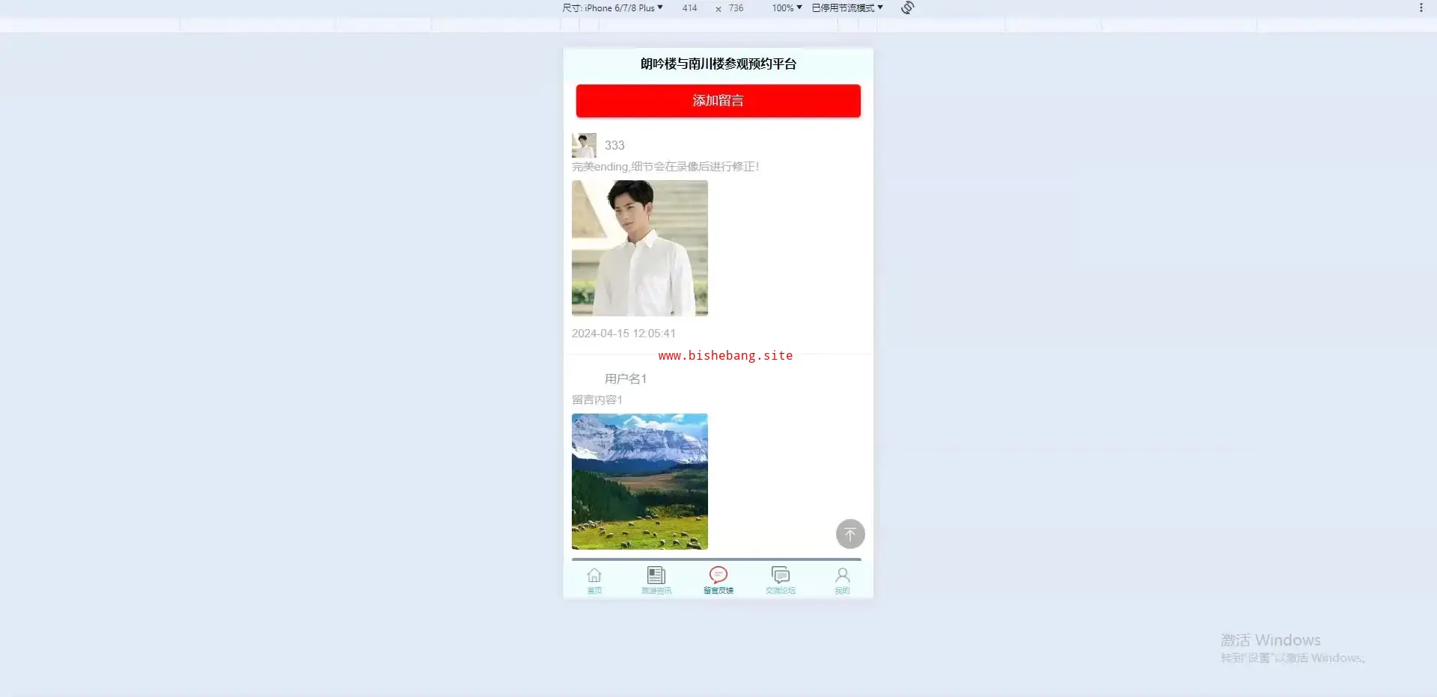Screen dimensions: 1437x697
Task: Click the 736 viewport height field
Action: pyautogui.click(x=736, y=8)
